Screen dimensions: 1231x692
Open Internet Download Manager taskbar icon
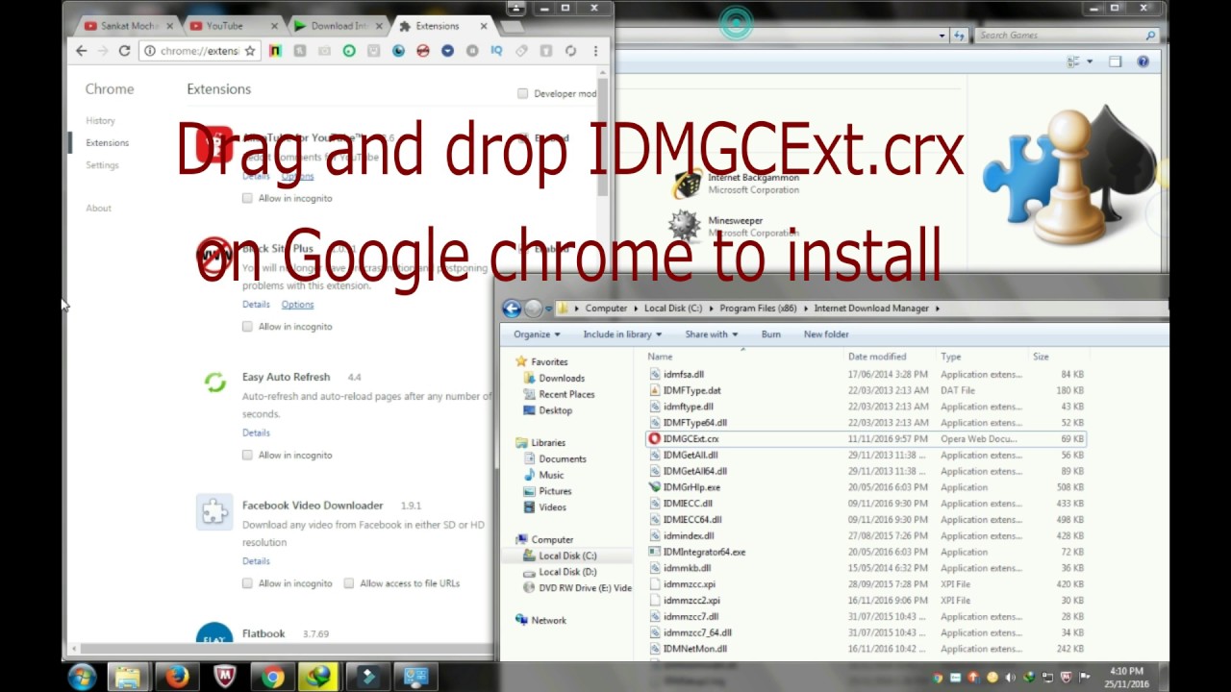tap(317, 677)
